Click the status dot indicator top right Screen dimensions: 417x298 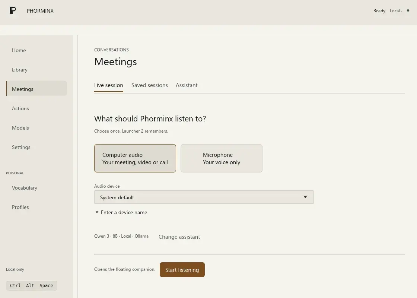(408, 11)
